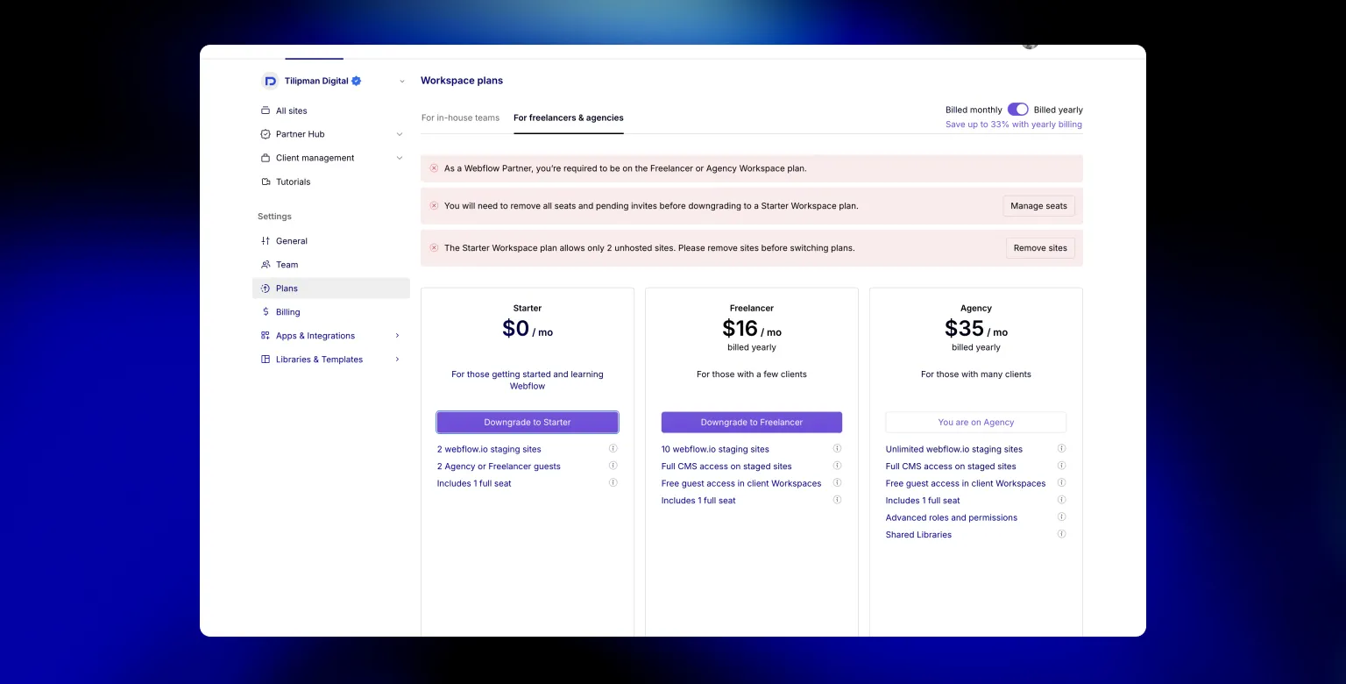Info icon for Agency Includes 1 full seat
This screenshot has width=1346, height=684.
click(1062, 500)
